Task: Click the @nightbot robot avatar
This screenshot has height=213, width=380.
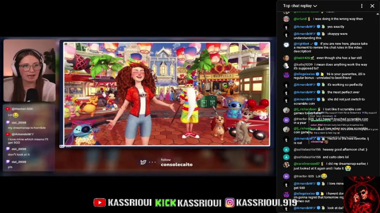Action: point(286,45)
